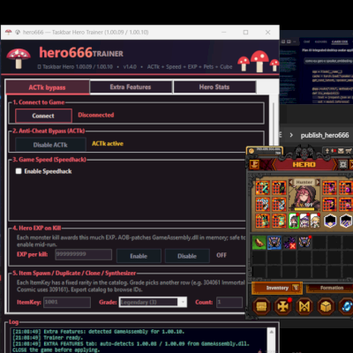Viewport: 353px width, 353px height.
Task: Click the Trainer ready log line
Action: point(48,338)
